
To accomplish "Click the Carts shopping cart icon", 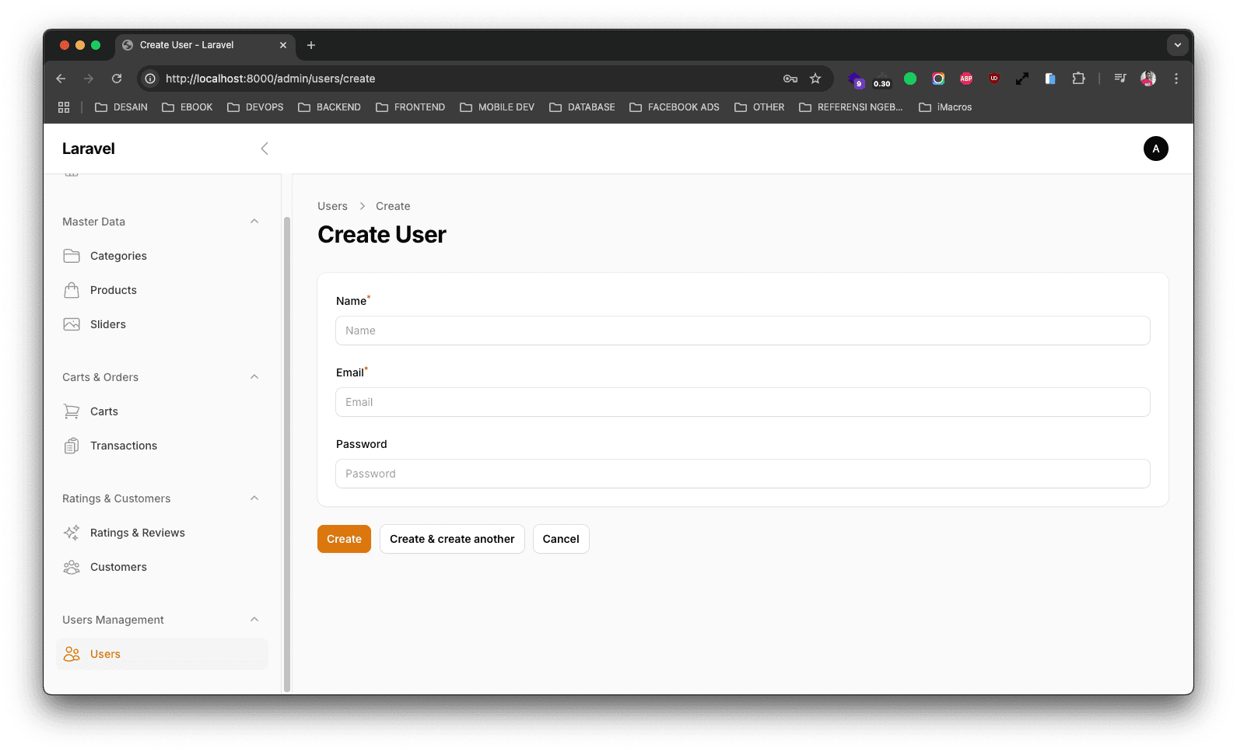I will (72, 411).
